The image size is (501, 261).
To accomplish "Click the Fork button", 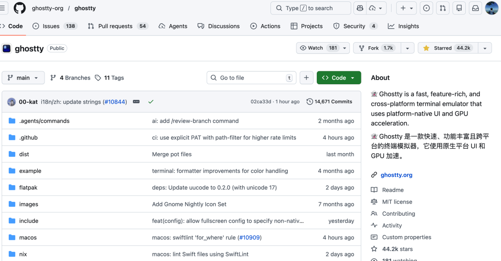I will pos(377,48).
